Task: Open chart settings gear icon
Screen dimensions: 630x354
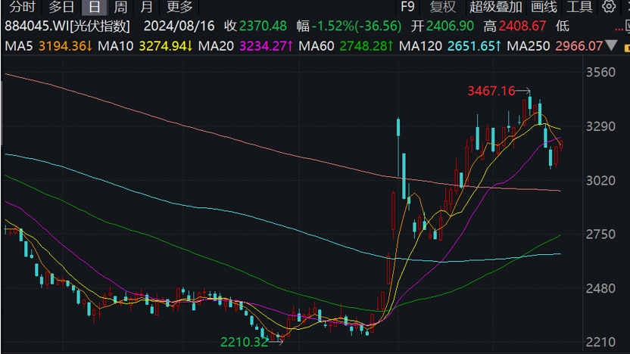Action: (609, 6)
